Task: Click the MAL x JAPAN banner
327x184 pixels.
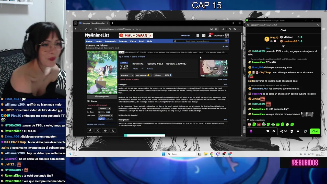Action: (136, 36)
